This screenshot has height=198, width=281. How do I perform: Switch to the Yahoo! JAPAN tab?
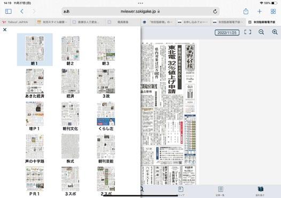[18, 22]
